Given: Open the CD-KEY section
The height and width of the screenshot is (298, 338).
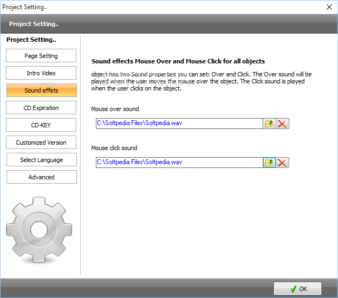Looking at the screenshot, I should (41, 125).
